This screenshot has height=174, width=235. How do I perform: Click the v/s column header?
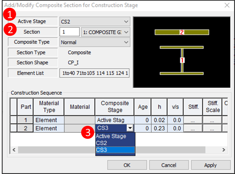175,107
